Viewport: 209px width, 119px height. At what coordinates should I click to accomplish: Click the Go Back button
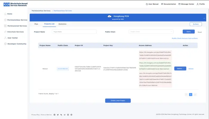tap(196, 24)
